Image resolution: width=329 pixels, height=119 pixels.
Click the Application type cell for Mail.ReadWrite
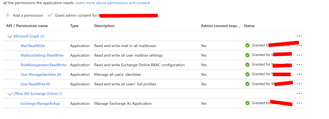tap(80, 46)
